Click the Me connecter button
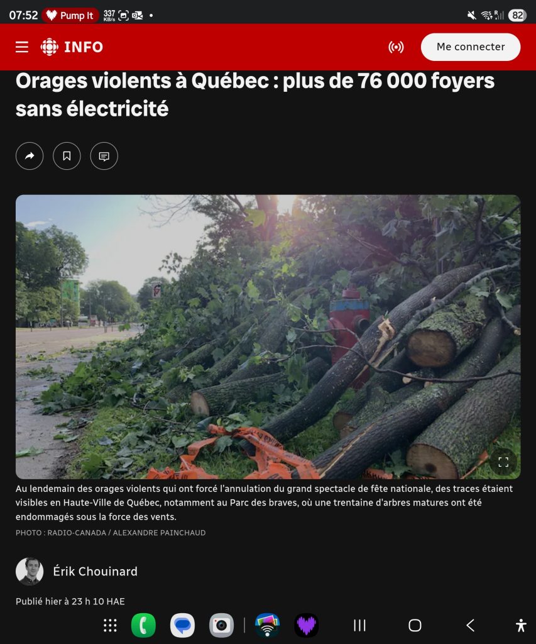Image resolution: width=536 pixels, height=644 pixels. point(470,47)
